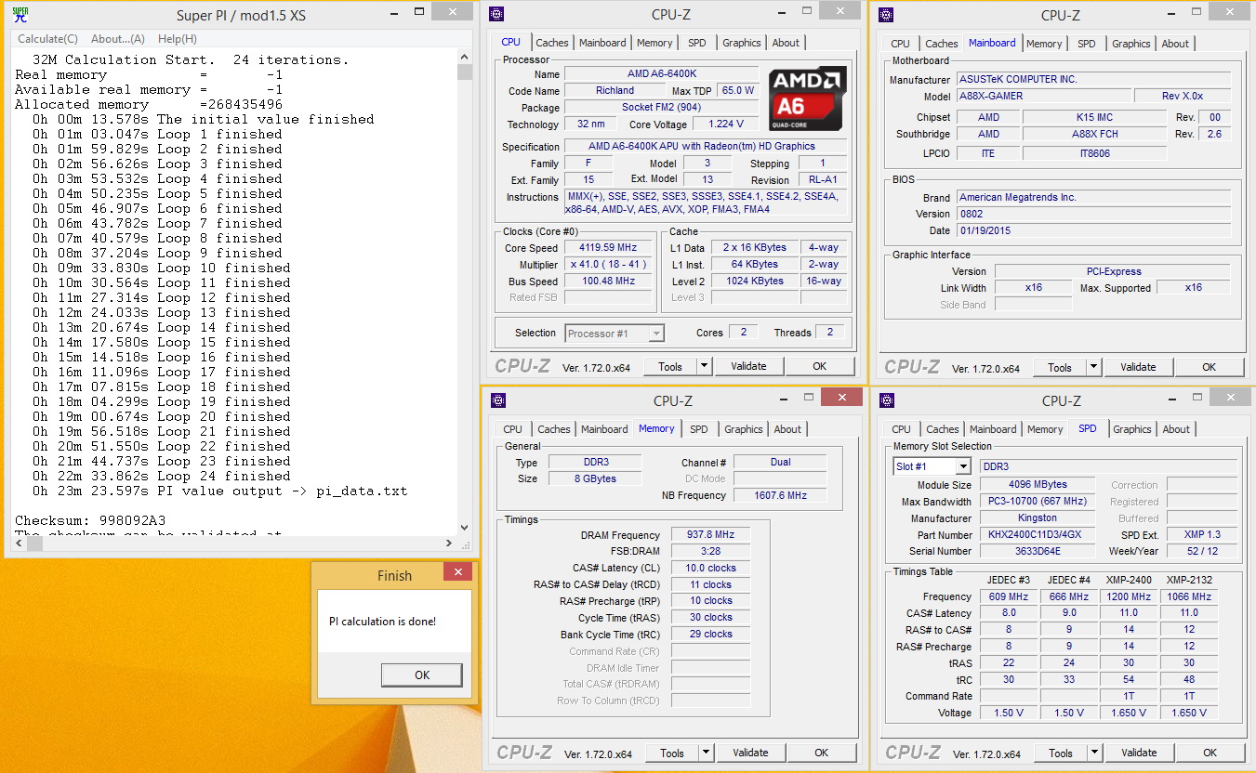Viewport: 1256px width, 773px height.
Task: Click the CPU-Z icon of the CPU tab window
Action: click(x=496, y=14)
